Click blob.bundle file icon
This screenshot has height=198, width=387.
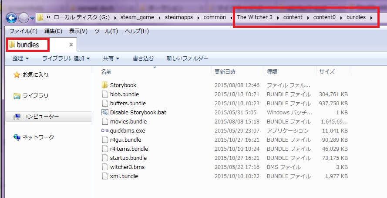tap(105, 94)
